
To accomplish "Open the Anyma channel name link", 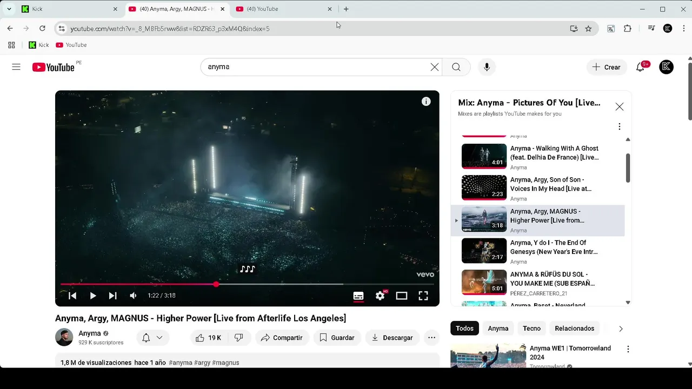I will point(90,333).
